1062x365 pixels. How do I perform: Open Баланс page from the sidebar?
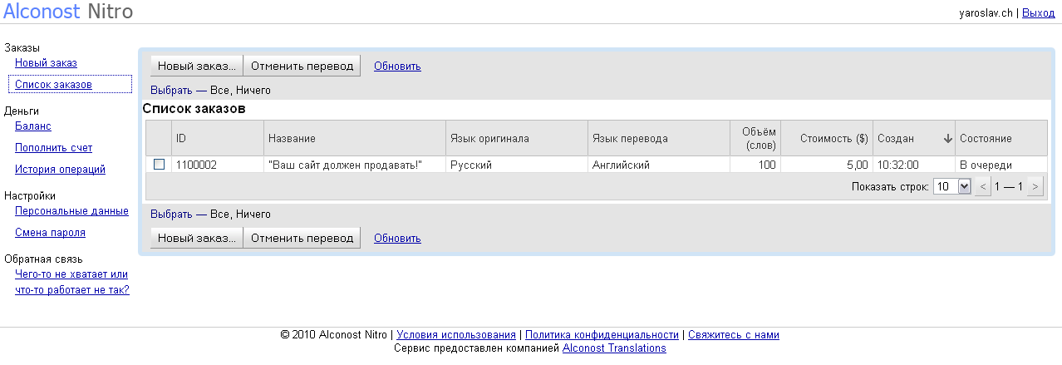(33, 126)
